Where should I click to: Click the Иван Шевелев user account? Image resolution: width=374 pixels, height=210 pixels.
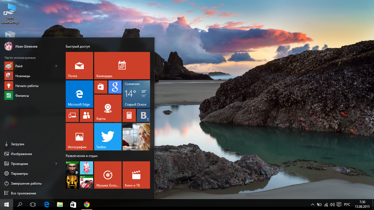pos(26,46)
